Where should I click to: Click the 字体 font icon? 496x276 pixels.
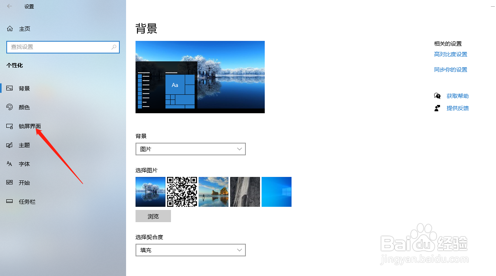[x=10, y=164]
